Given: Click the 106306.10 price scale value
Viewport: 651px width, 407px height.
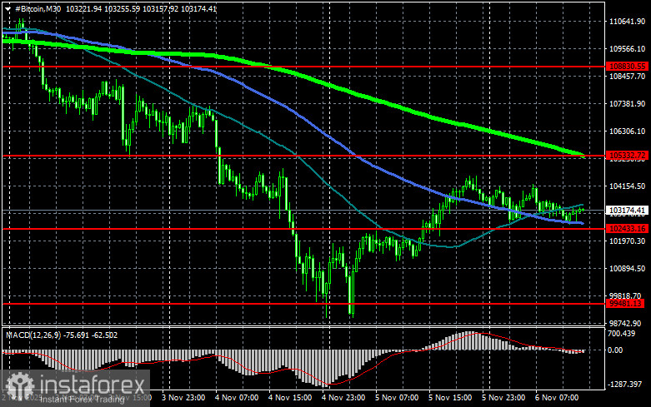Looking at the screenshot, I should click(627, 131).
